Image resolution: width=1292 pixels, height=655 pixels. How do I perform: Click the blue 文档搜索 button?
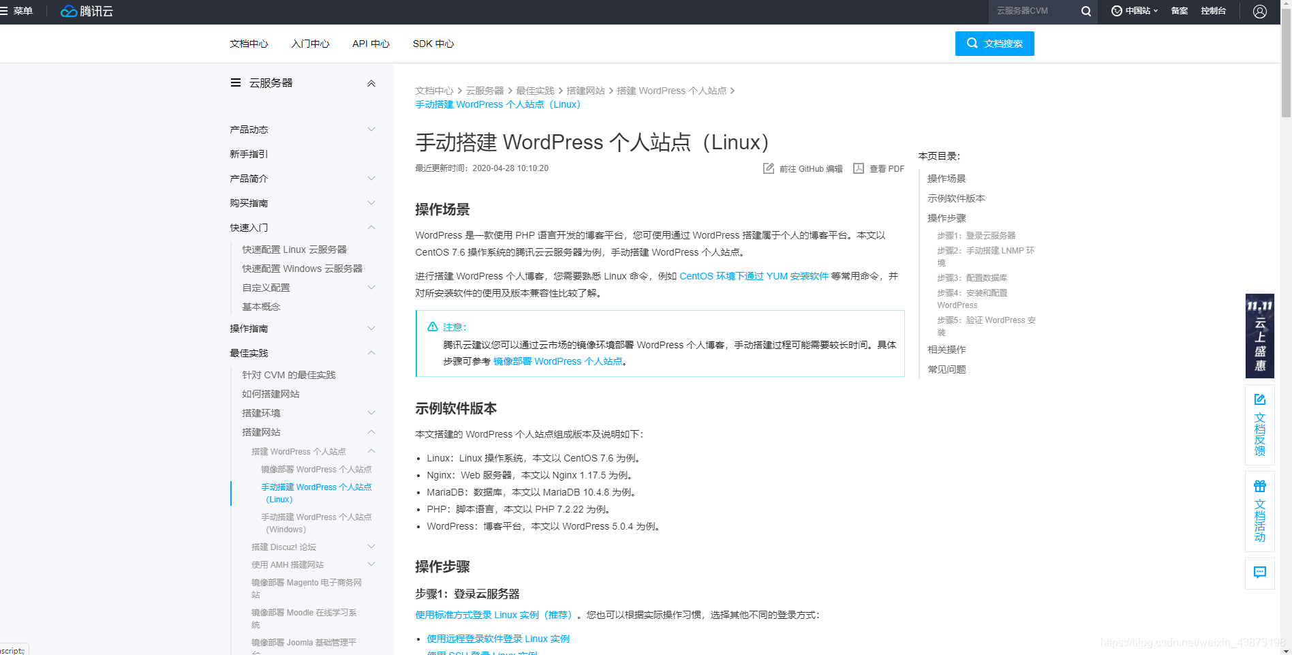pos(994,44)
